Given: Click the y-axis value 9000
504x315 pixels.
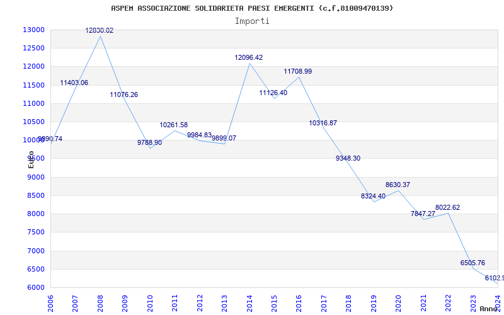Looking at the screenshot, I should 35,177.
